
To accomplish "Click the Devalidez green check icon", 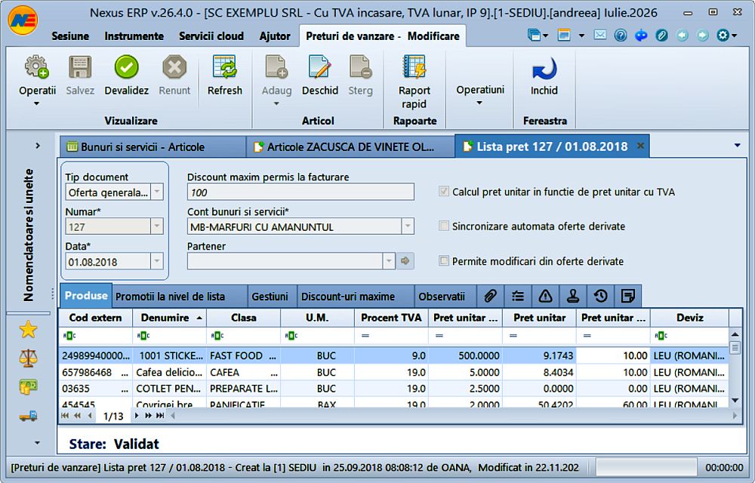I will pyautogui.click(x=126, y=67).
